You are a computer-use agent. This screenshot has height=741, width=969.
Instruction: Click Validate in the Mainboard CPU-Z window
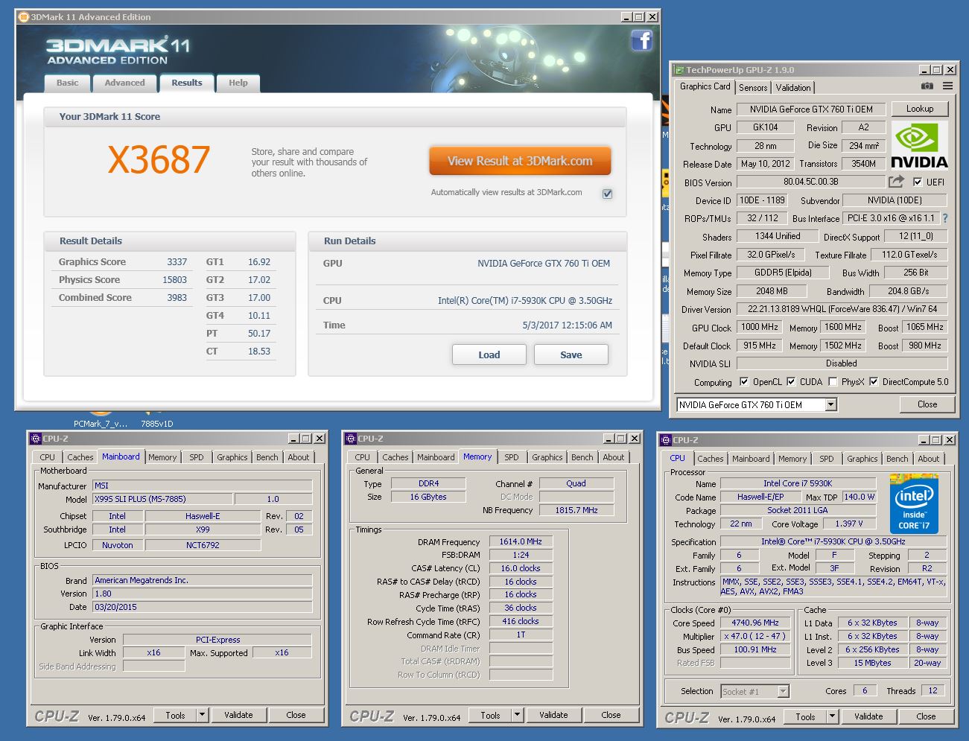238,715
